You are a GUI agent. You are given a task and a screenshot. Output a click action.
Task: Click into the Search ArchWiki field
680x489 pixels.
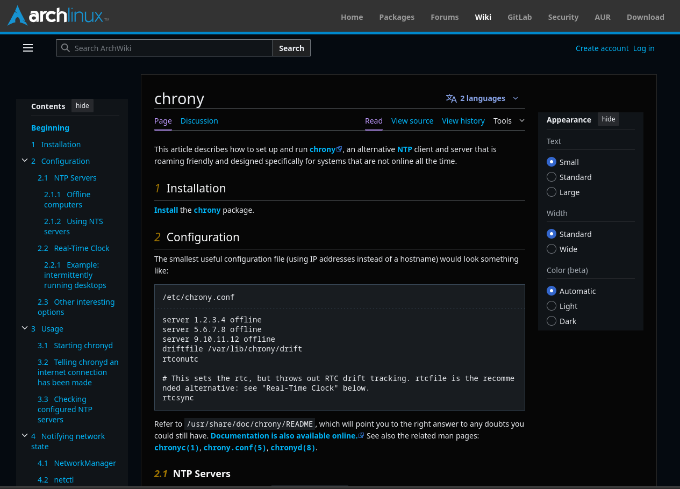(x=171, y=48)
